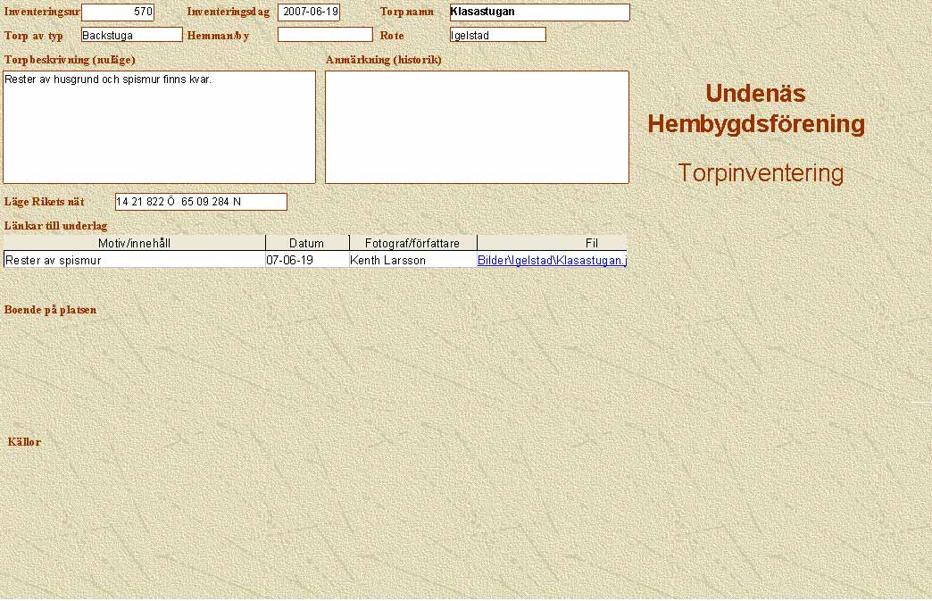This screenshot has height=601, width=932.
Task: Select the 'Rester av spismur' table cell
Action: pyautogui.click(x=134, y=261)
